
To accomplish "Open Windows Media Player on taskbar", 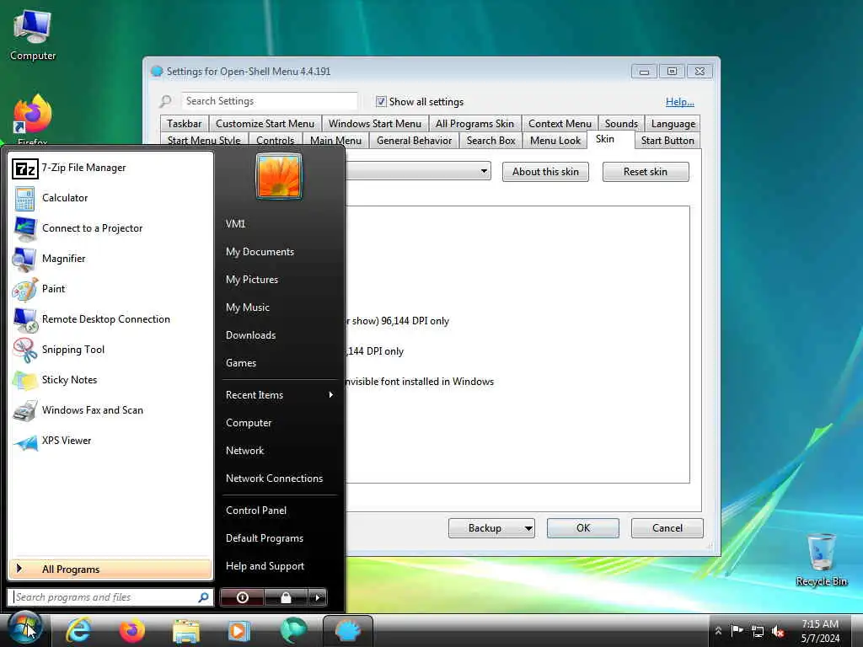I will click(239, 631).
